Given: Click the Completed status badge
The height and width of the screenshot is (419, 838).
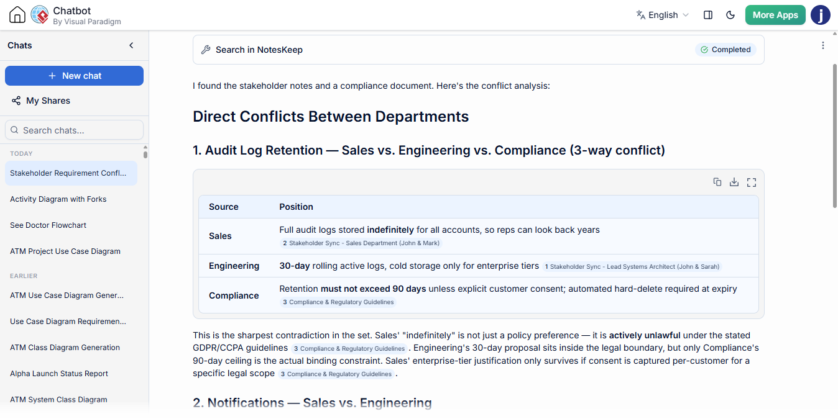Looking at the screenshot, I should point(725,50).
